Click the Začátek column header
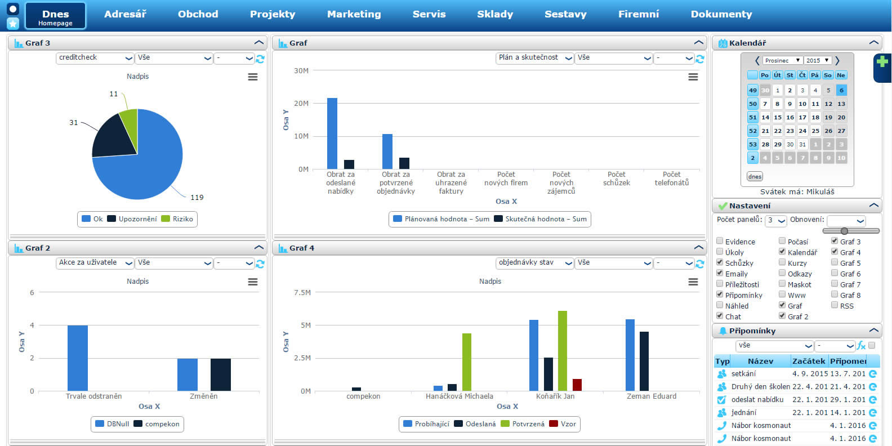The width and height of the screenshot is (892, 446). point(808,361)
